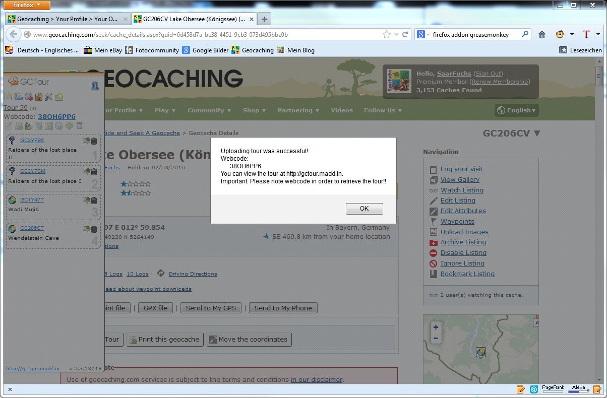This screenshot has height=398, width=607.
Task: Open the Community menu
Action: (209, 110)
